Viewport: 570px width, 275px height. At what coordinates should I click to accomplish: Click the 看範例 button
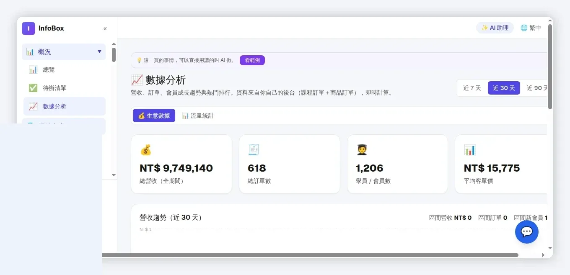click(x=252, y=60)
